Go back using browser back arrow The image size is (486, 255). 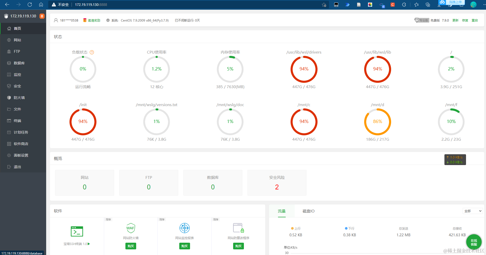click(7, 5)
